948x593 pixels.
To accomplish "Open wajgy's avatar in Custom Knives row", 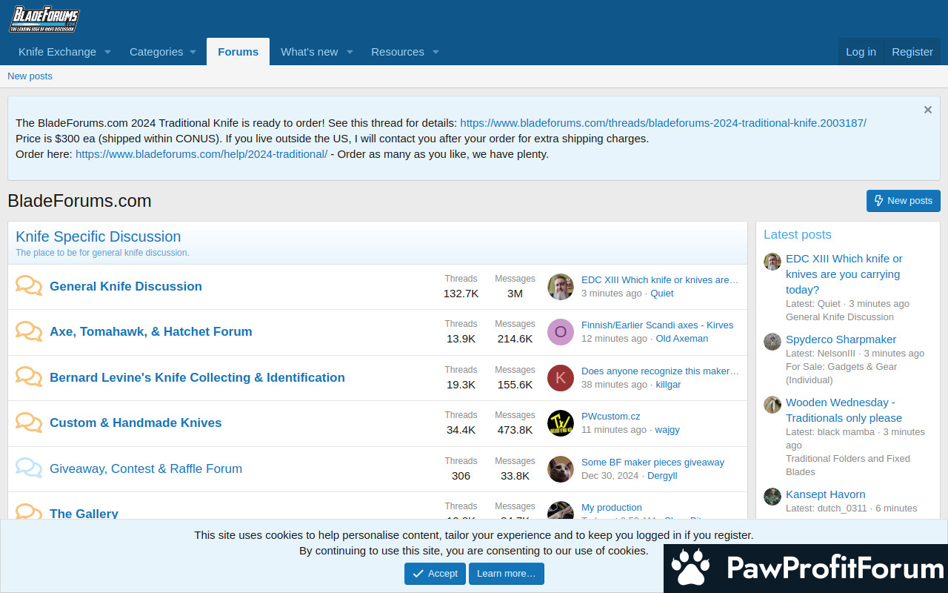I will [x=561, y=423].
